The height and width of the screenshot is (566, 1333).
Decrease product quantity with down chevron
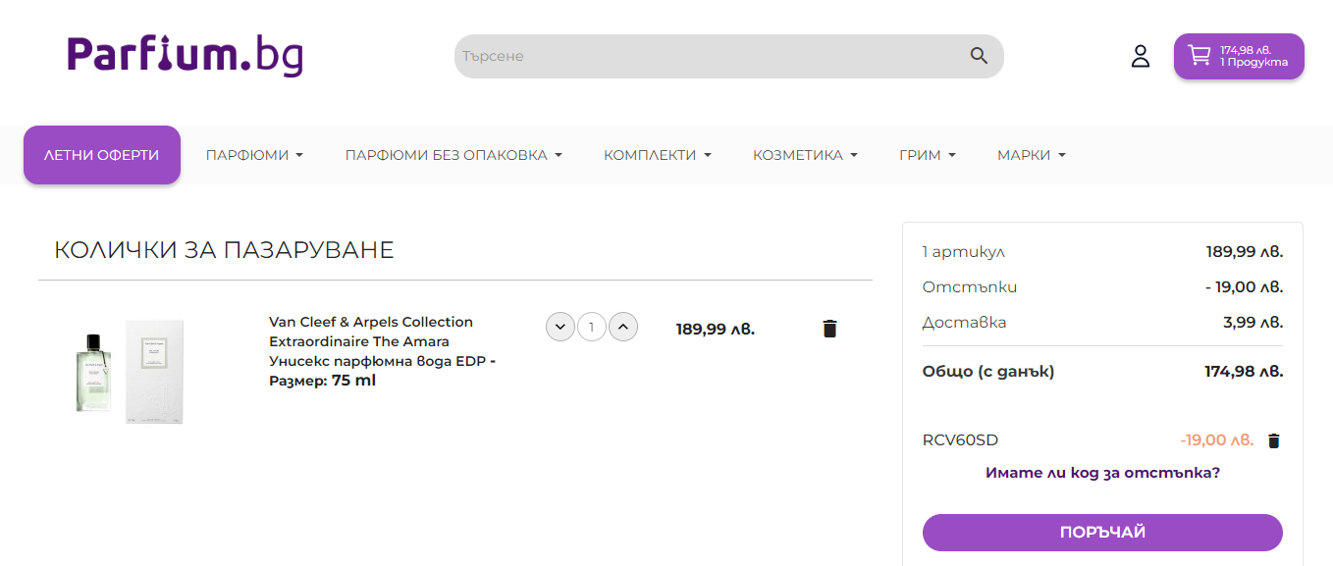coord(560,327)
